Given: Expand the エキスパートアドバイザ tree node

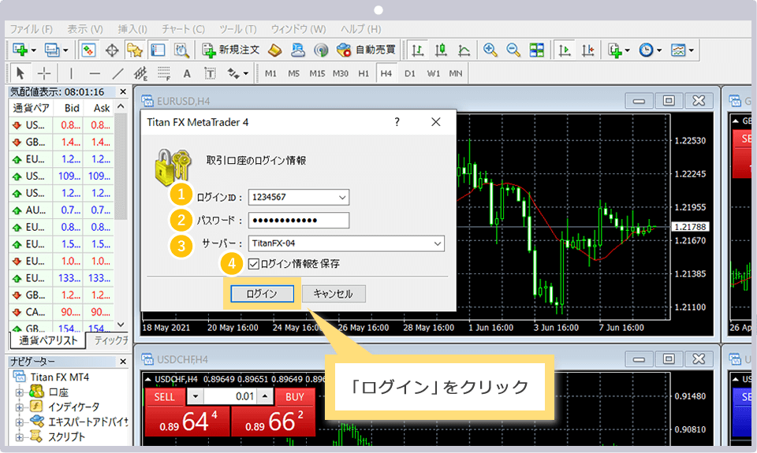Looking at the screenshot, I should [19, 422].
